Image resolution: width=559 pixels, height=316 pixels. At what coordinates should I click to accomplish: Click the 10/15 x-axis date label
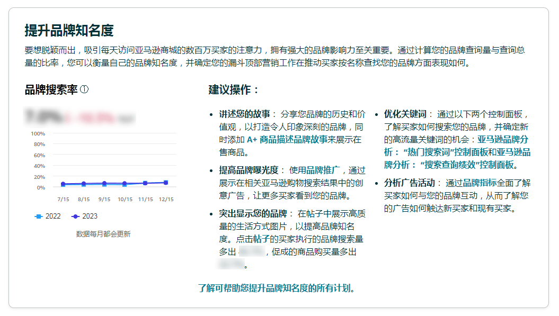(125, 199)
